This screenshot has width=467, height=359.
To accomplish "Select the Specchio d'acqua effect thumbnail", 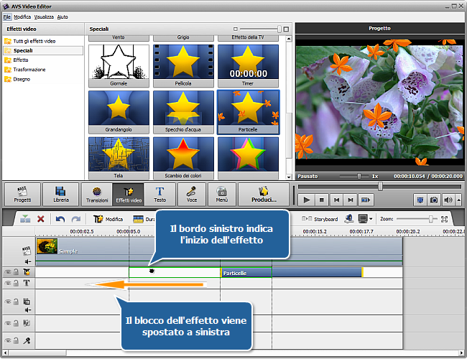I will coord(182,111).
